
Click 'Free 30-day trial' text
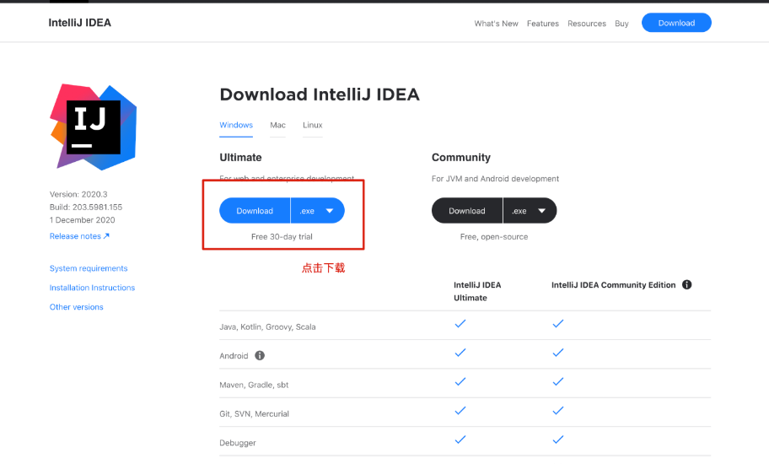pyautogui.click(x=282, y=236)
